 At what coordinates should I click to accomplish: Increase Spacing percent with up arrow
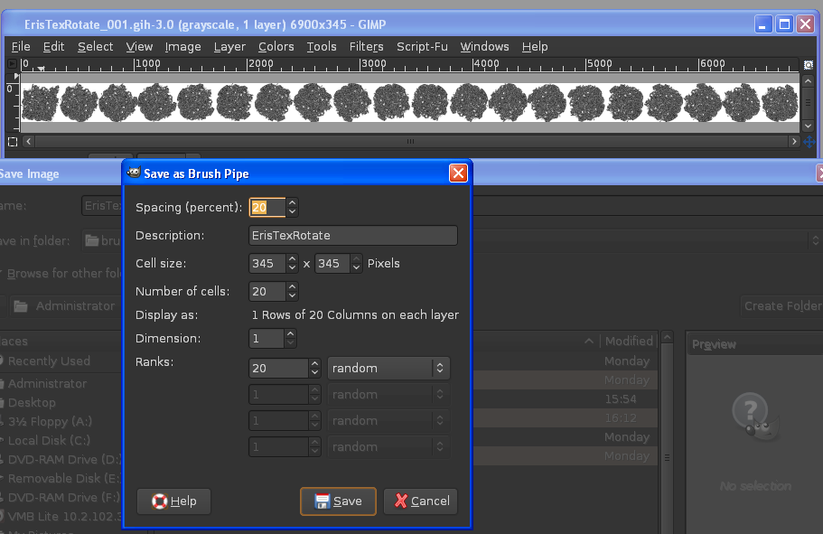[291, 202]
